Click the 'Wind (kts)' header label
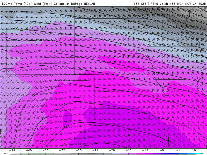Image resolution: width=207 pixels, height=155 pixels. [x=42, y=4]
